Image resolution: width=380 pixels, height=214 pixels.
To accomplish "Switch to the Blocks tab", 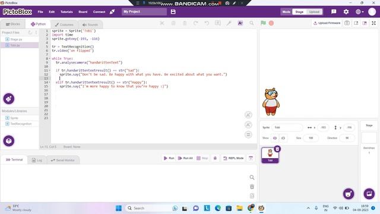I will coord(13,24).
